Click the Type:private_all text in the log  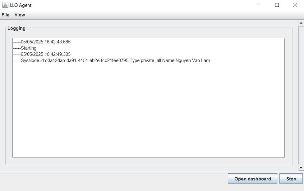pos(145,60)
